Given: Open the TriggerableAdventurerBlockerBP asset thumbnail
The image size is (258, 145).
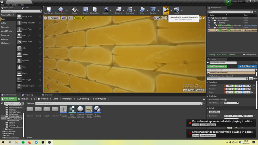Looking at the screenshot, I should tap(81, 109).
